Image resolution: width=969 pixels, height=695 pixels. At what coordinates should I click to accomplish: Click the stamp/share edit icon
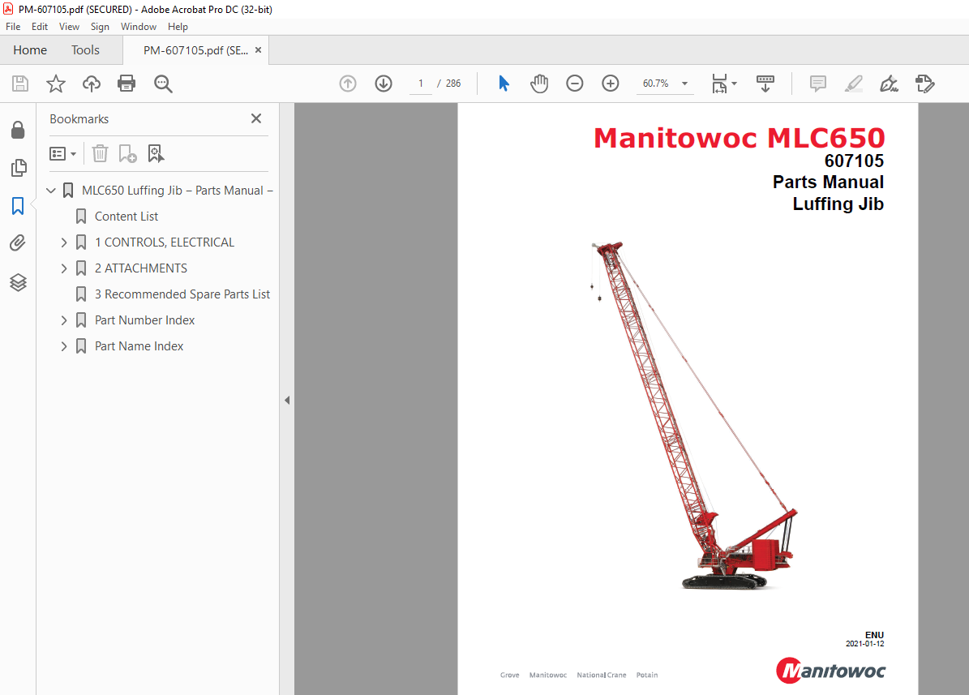tap(925, 84)
